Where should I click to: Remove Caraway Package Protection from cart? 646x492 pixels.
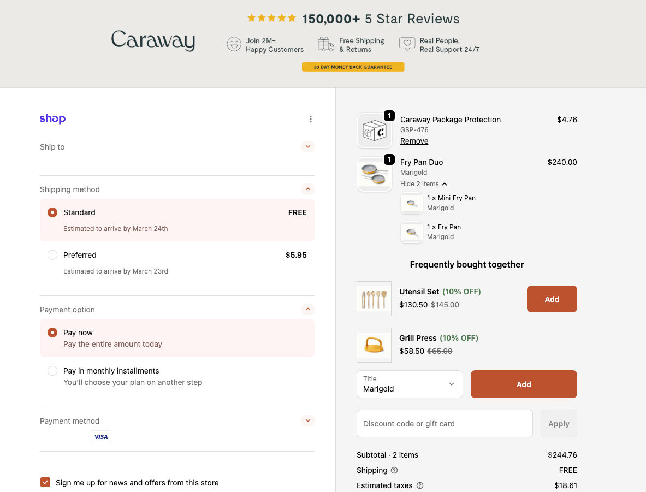pos(414,141)
